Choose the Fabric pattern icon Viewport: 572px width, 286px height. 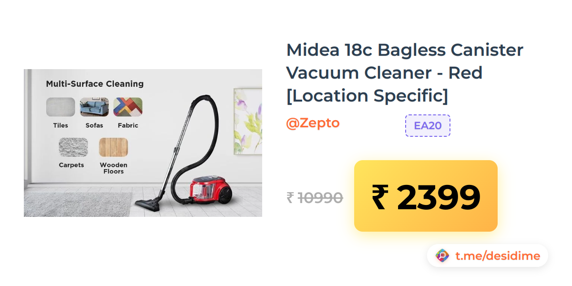click(128, 107)
